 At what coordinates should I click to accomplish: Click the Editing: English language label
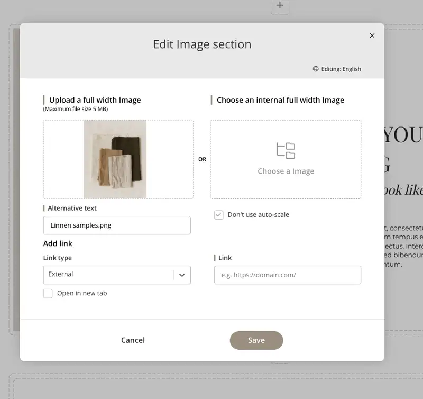pos(341,69)
